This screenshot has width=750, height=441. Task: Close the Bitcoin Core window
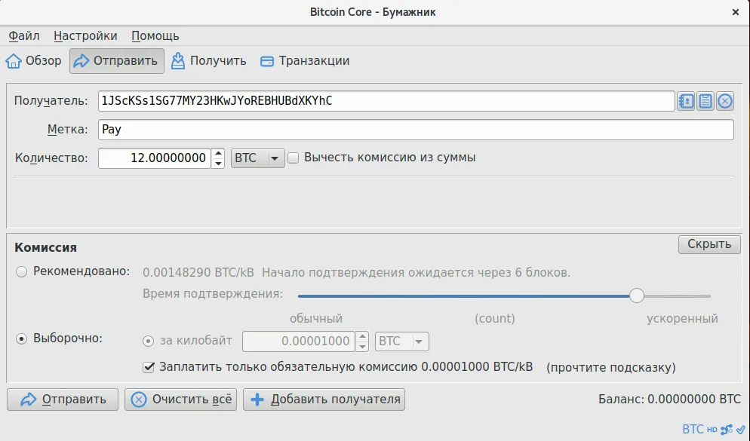[736, 12]
